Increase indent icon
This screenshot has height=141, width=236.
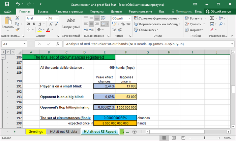click(91, 30)
